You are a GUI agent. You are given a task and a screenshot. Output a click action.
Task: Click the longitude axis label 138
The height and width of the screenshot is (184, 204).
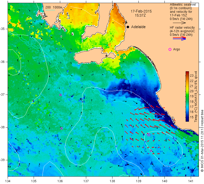pos(112,181)
